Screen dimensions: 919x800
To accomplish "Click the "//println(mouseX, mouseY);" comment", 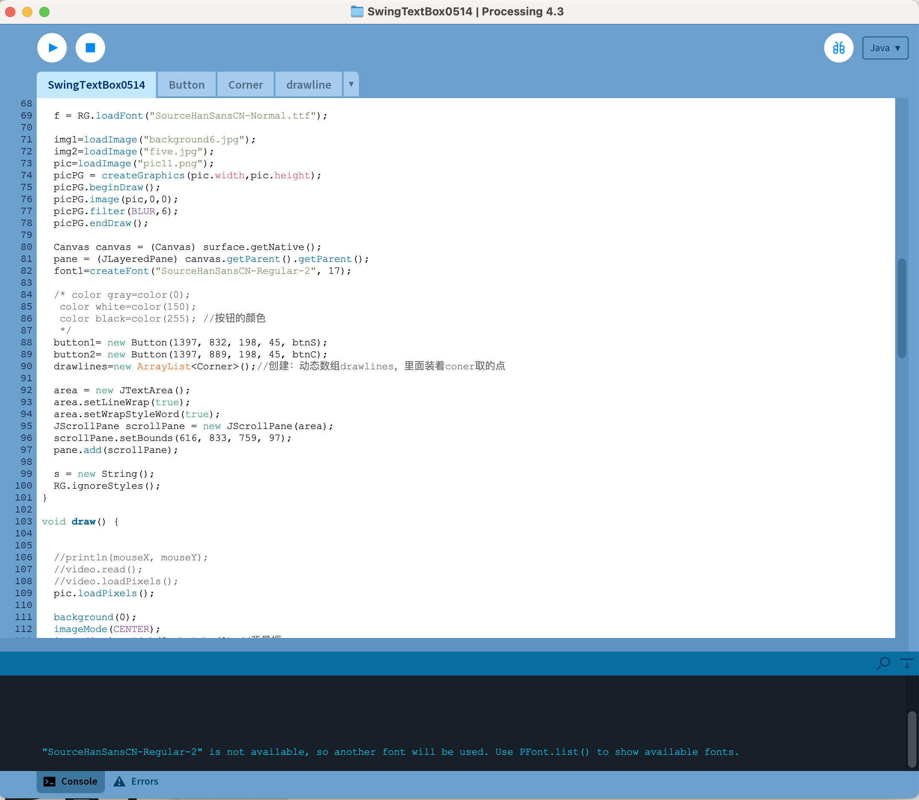I will tap(131, 557).
